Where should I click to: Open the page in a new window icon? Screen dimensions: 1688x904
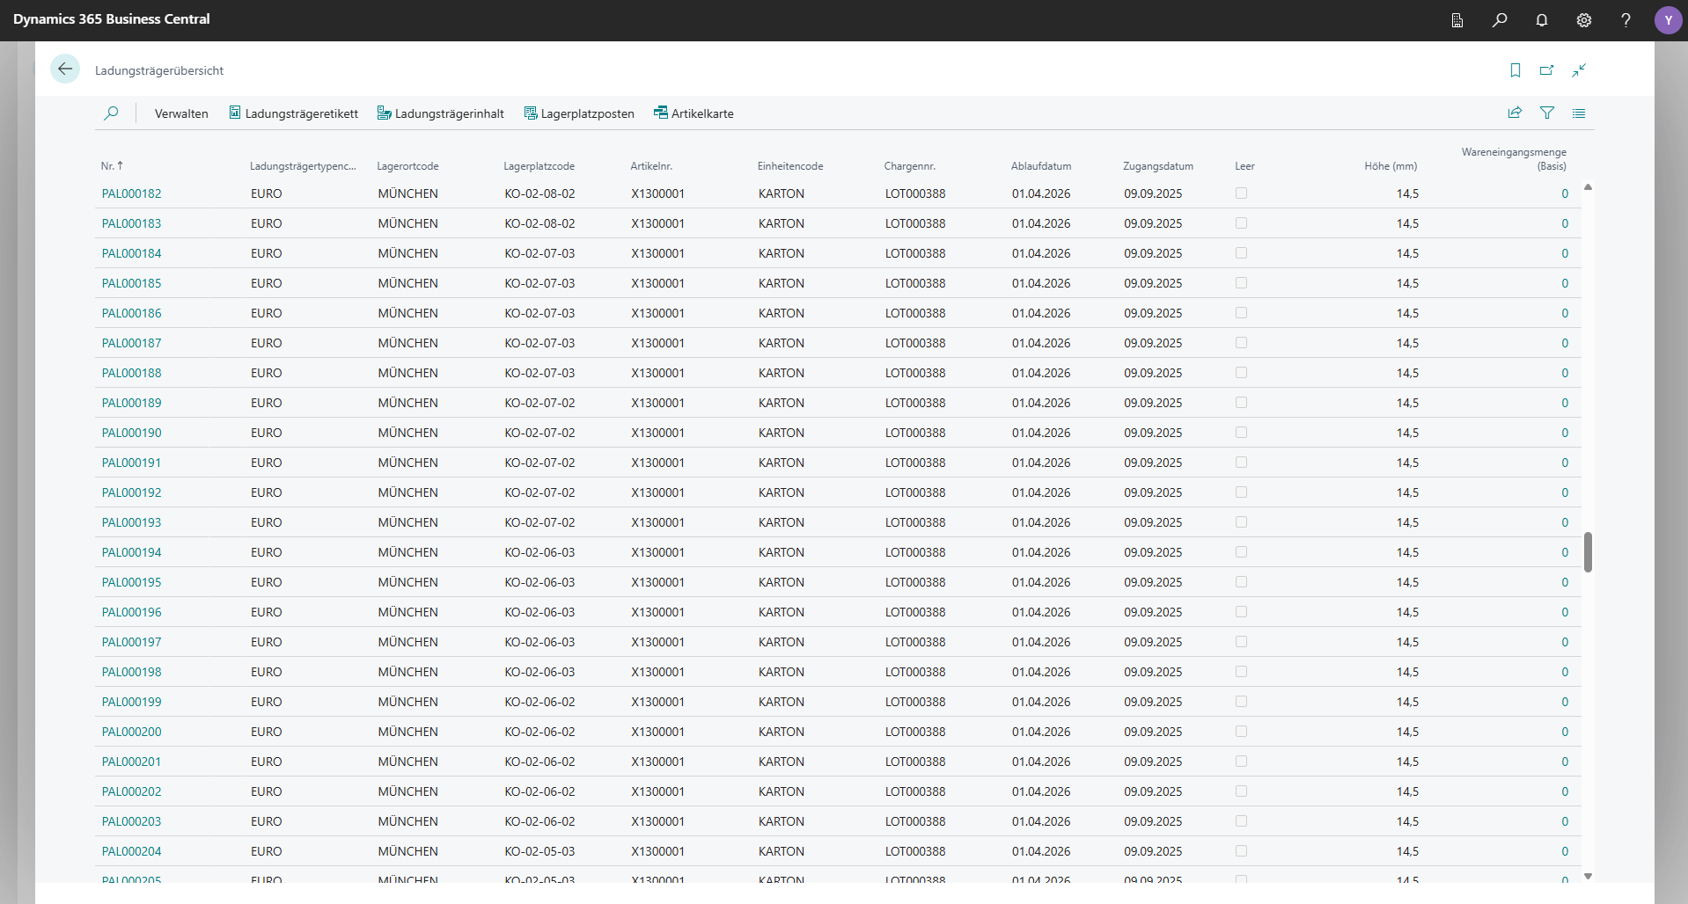[1546, 70]
